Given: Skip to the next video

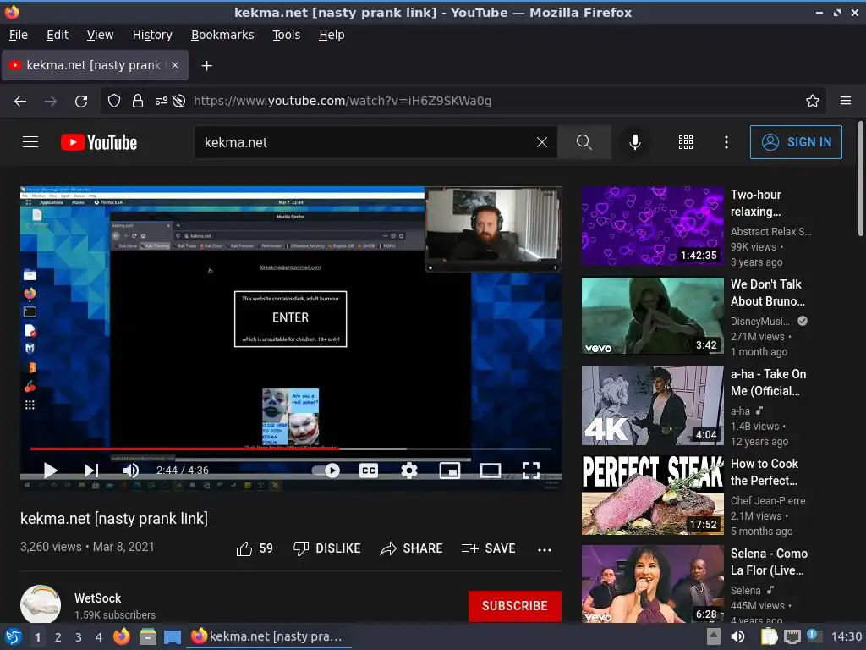Looking at the screenshot, I should pyautogui.click(x=91, y=471).
